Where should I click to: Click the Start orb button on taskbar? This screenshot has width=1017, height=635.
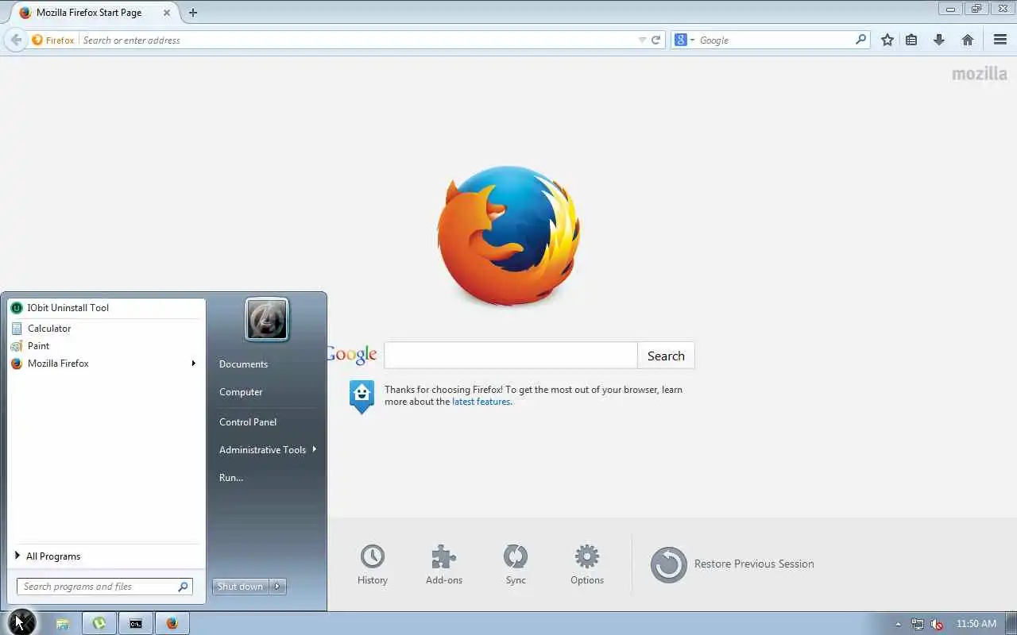click(x=20, y=622)
